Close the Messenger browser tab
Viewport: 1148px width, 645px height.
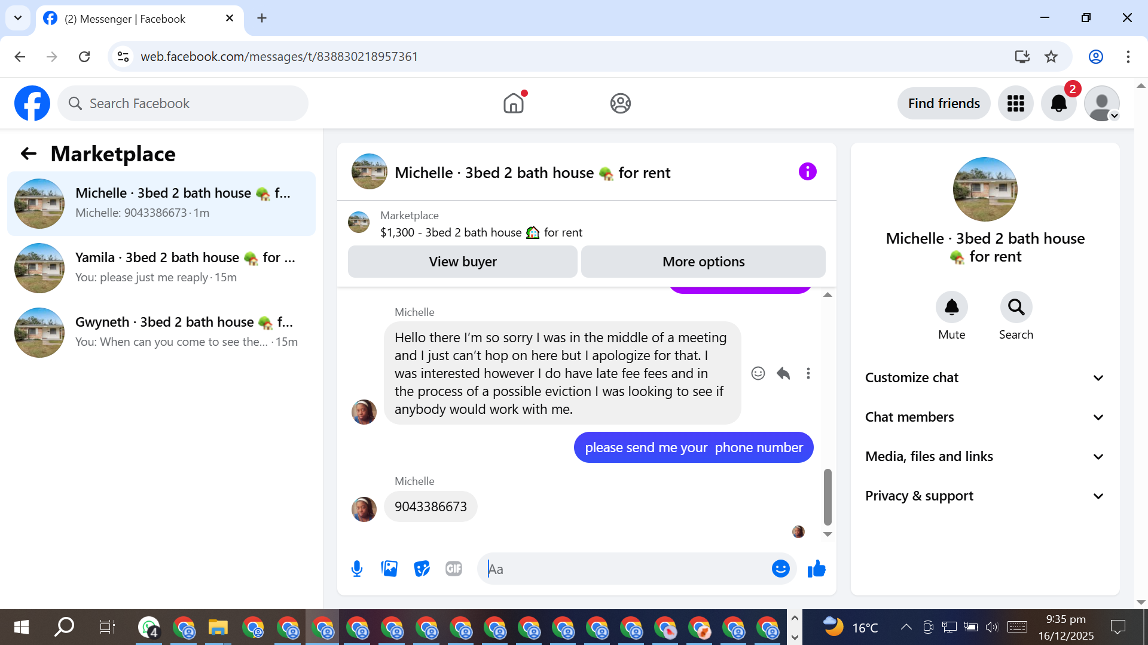(x=230, y=19)
